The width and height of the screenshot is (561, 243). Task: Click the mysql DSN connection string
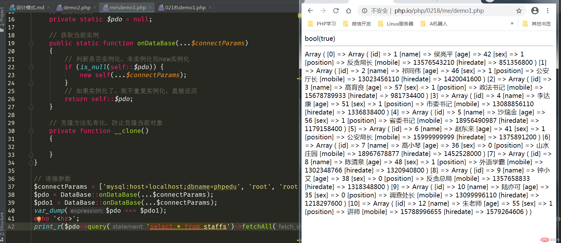click(171, 187)
